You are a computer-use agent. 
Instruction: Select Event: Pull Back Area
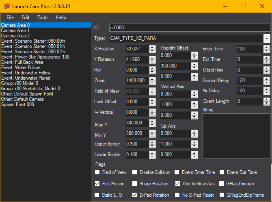coord(46,62)
